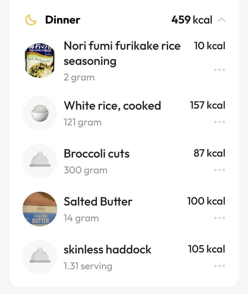Click the 1.31 serving amount for haddock
The height and width of the screenshot is (294, 248).
[88, 266]
